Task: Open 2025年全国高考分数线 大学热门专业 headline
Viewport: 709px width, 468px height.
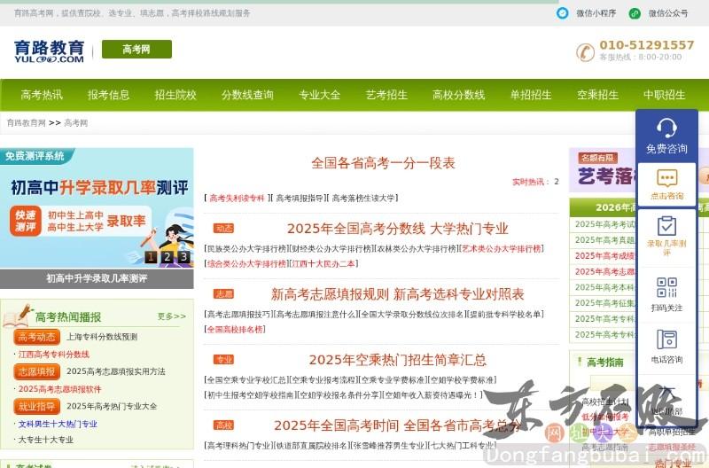Action: 398,229
